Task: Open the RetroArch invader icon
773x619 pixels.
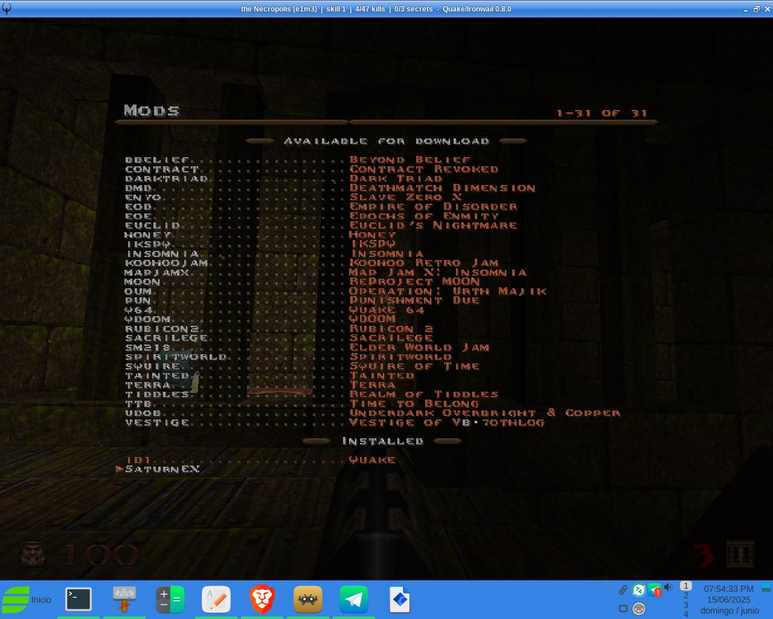Action: click(308, 600)
